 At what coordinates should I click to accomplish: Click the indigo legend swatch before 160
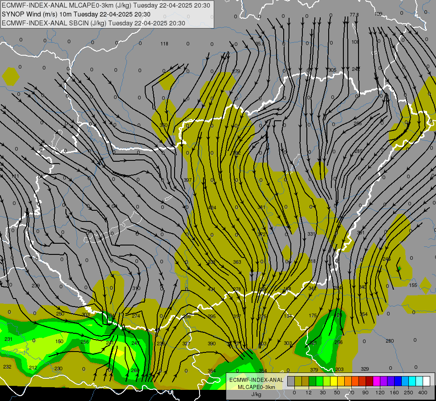(x=391, y=381)
